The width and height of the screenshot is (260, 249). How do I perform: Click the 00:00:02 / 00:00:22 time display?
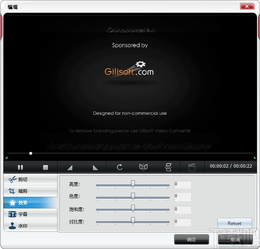click(231, 166)
